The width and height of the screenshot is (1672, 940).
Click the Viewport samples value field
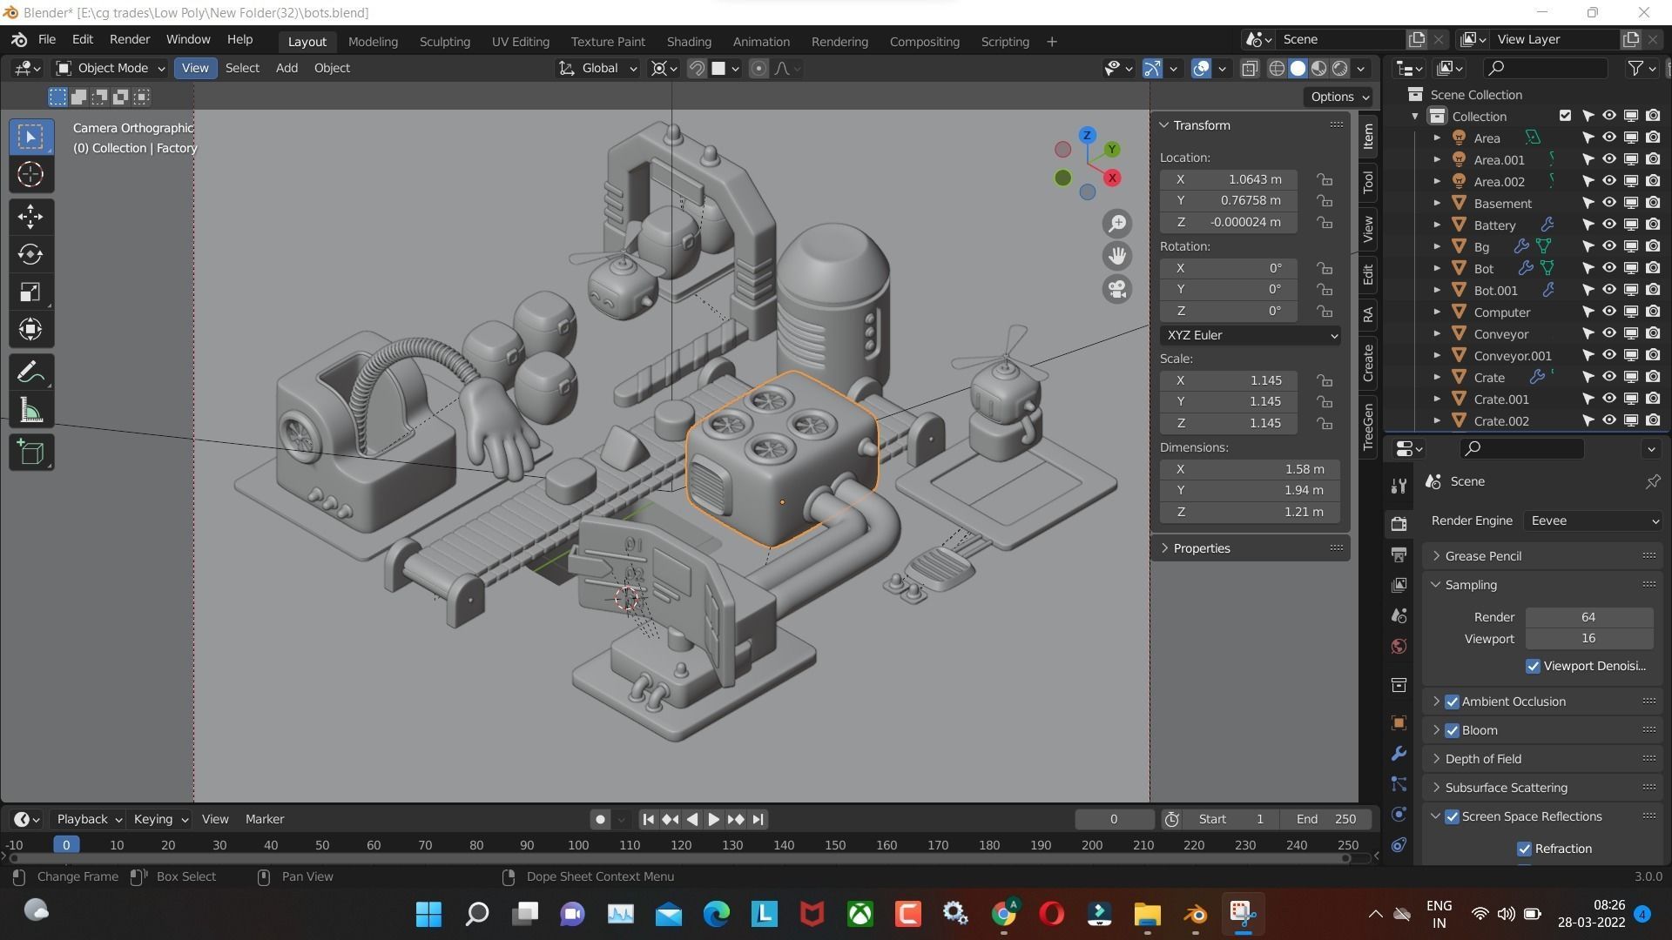[1588, 639]
